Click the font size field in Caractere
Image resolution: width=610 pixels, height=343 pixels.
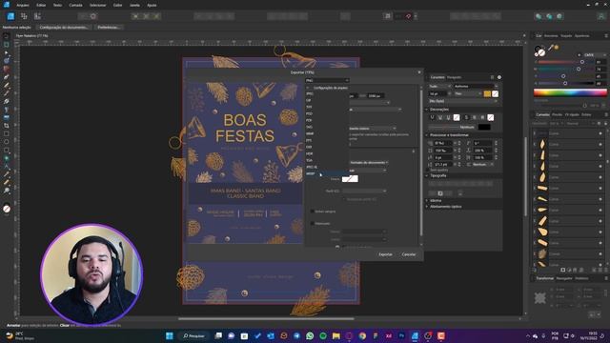click(x=438, y=93)
